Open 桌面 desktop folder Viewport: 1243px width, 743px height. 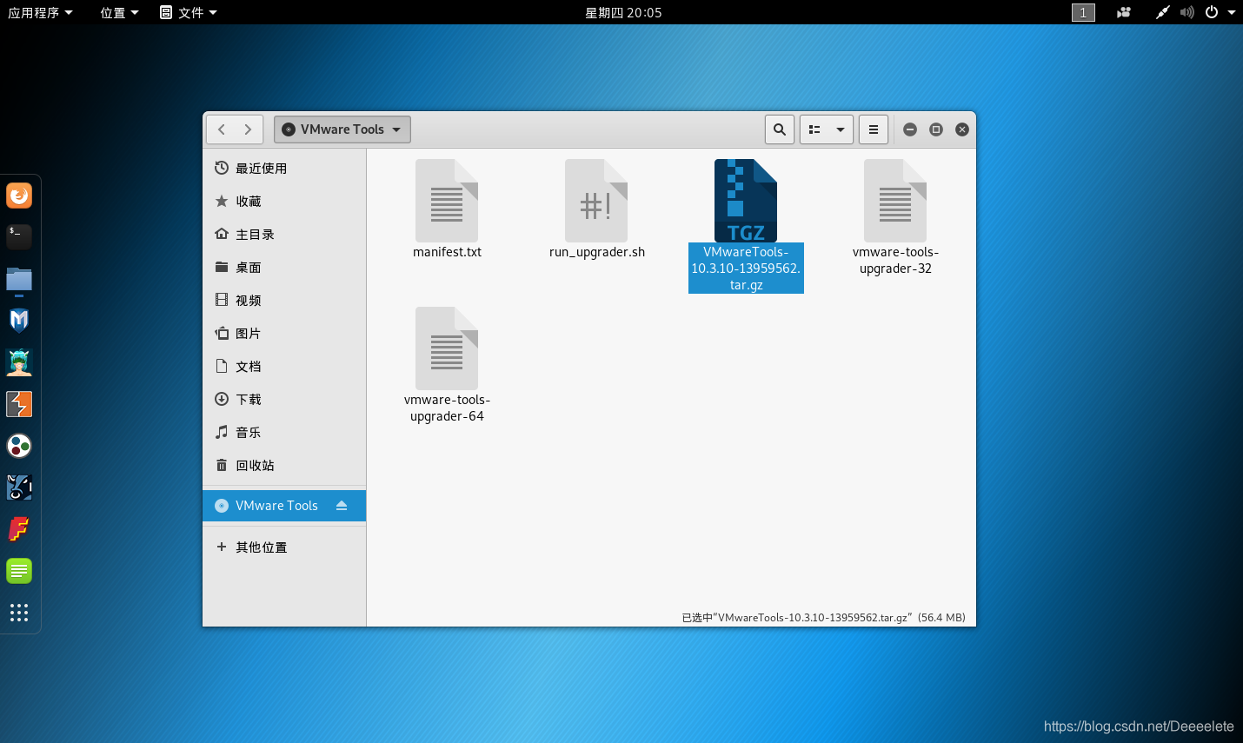(x=284, y=268)
